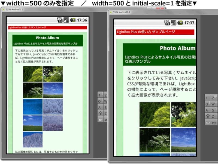Click the title 5554:Android2.2 of right window

[122, 12]
